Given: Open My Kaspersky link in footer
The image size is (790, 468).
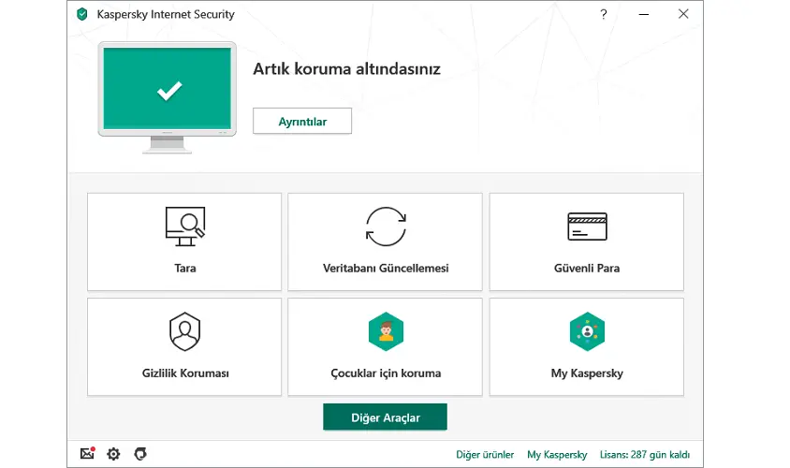Looking at the screenshot, I should pos(557,454).
